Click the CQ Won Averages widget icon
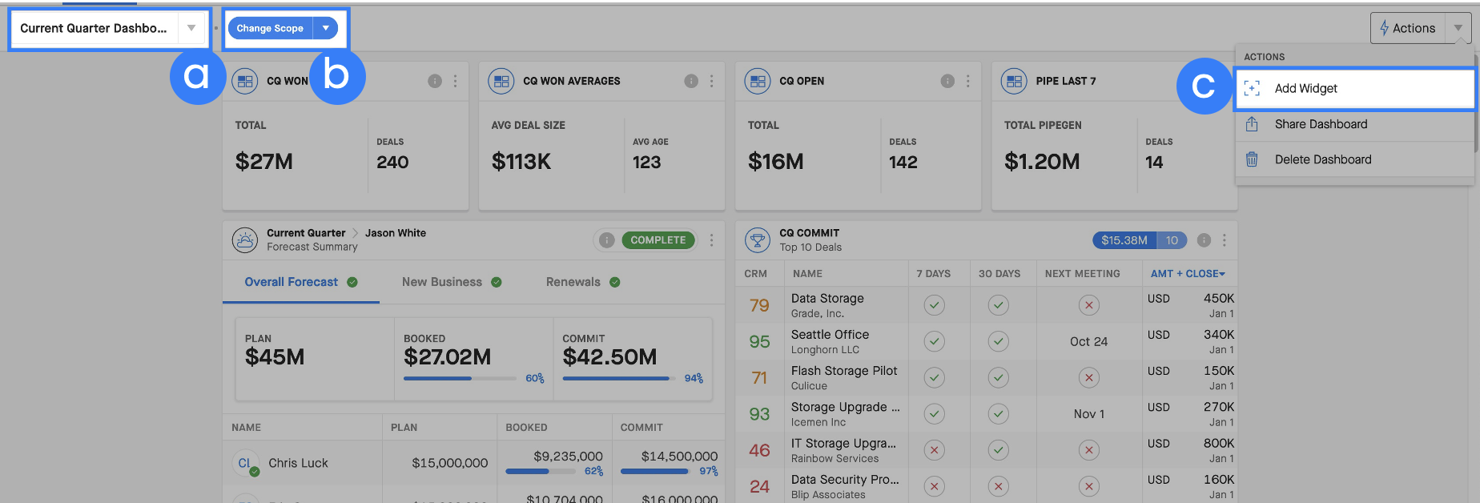The width and height of the screenshot is (1480, 503). point(501,81)
